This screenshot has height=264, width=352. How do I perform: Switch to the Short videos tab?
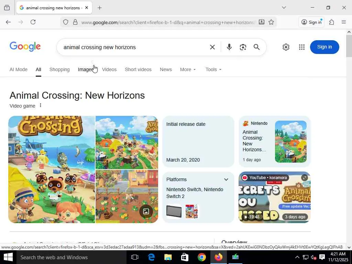coord(138,69)
